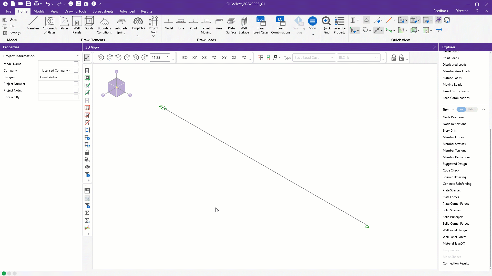Switch to ISO view
The height and width of the screenshot is (276, 492).
184,58
